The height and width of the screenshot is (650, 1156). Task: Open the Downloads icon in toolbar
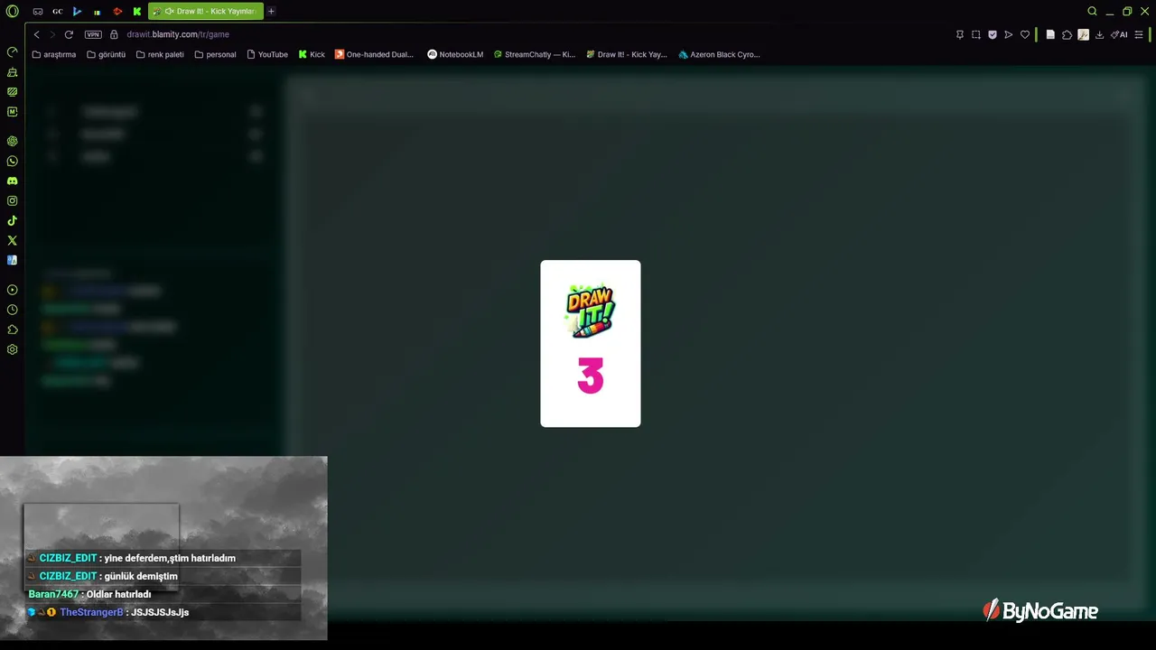point(1099,34)
